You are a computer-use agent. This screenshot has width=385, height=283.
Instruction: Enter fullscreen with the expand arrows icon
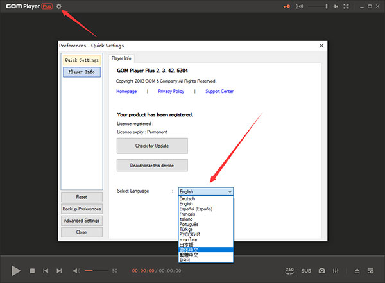(x=346, y=6)
